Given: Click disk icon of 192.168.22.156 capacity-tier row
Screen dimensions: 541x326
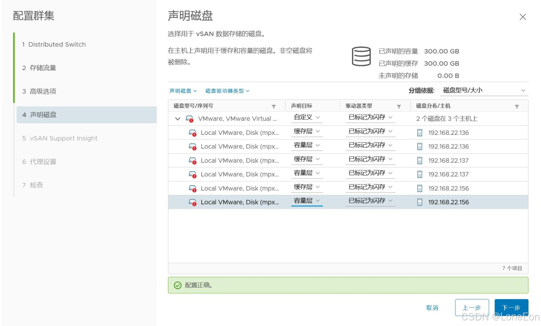Looking at the screenshot, I should [x=193, y=202].
